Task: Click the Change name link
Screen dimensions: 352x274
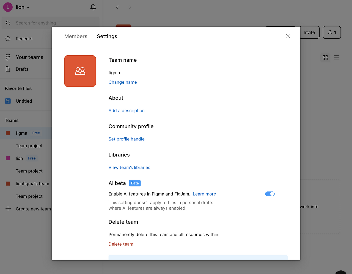Action: [x=123, y=82]
